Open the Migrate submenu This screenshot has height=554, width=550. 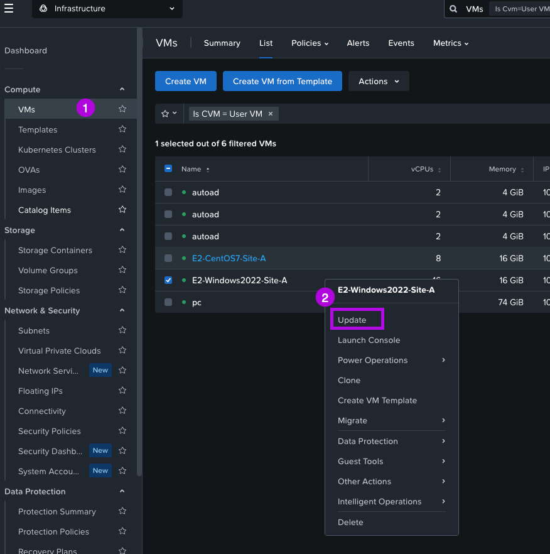click(x=391, y=420)
